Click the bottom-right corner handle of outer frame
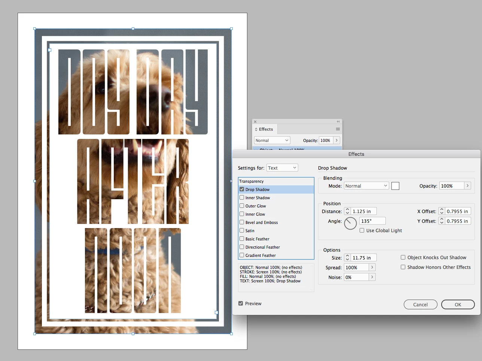 point(231,334)
